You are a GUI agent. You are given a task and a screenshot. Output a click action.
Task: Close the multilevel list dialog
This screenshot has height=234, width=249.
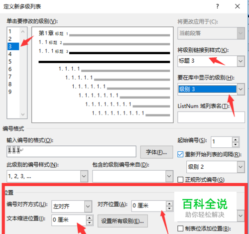point(238,6)
